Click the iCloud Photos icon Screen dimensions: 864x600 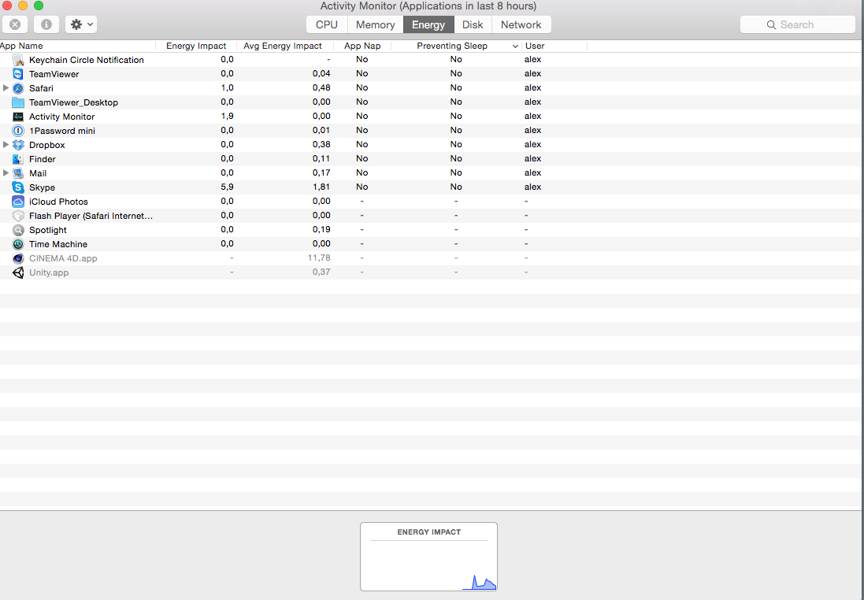click(x=18, y=202)
